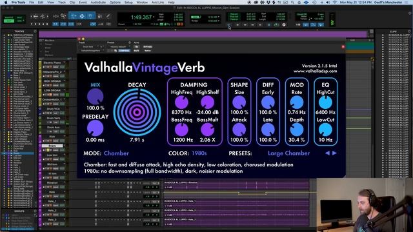Open the factory default preset dropdown
This screenshot has width=413, height=232.
[119, 46]
